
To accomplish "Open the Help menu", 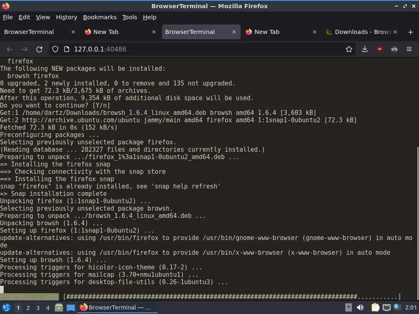I will pos(150,17).
